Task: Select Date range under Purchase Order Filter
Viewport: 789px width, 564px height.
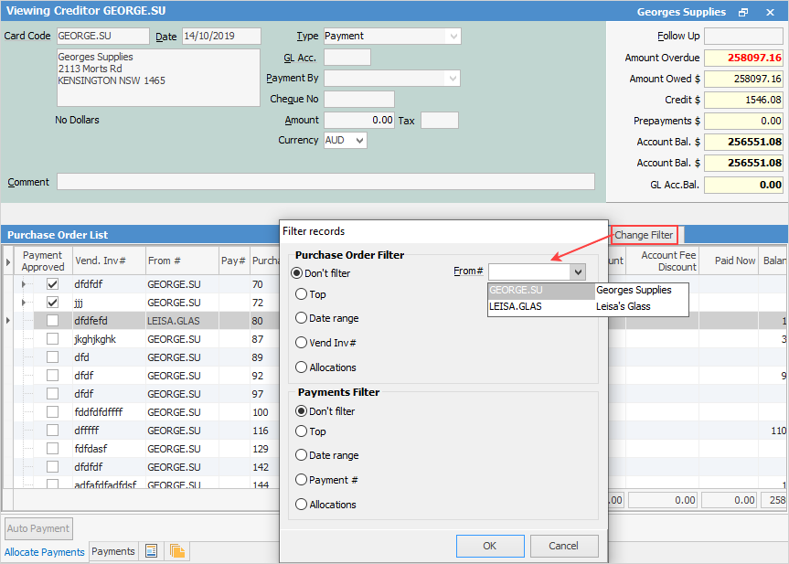Action: pos(303,318)
